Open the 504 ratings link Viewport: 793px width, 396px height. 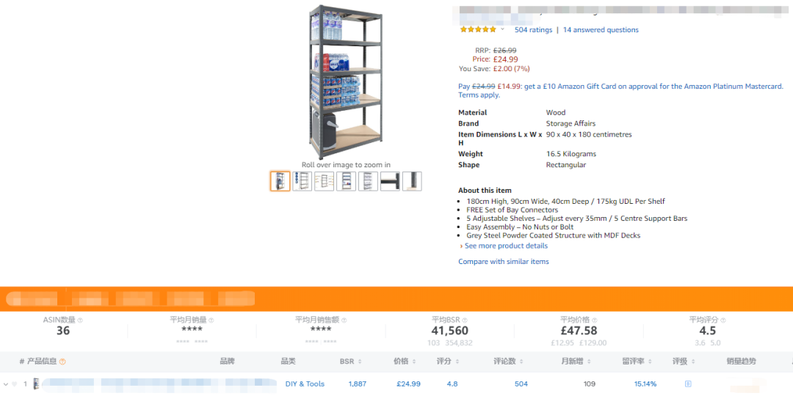[533, 30]
